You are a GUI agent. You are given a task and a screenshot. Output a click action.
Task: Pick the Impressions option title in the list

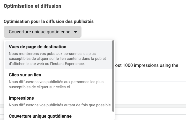point(21,98)
